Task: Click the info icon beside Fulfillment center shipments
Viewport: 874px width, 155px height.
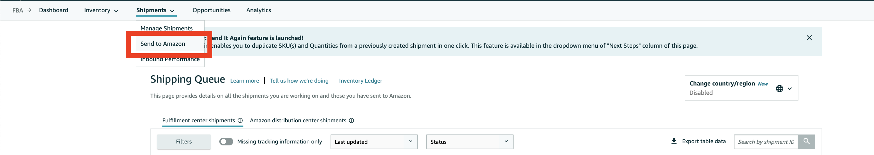Action: point(240,120)
